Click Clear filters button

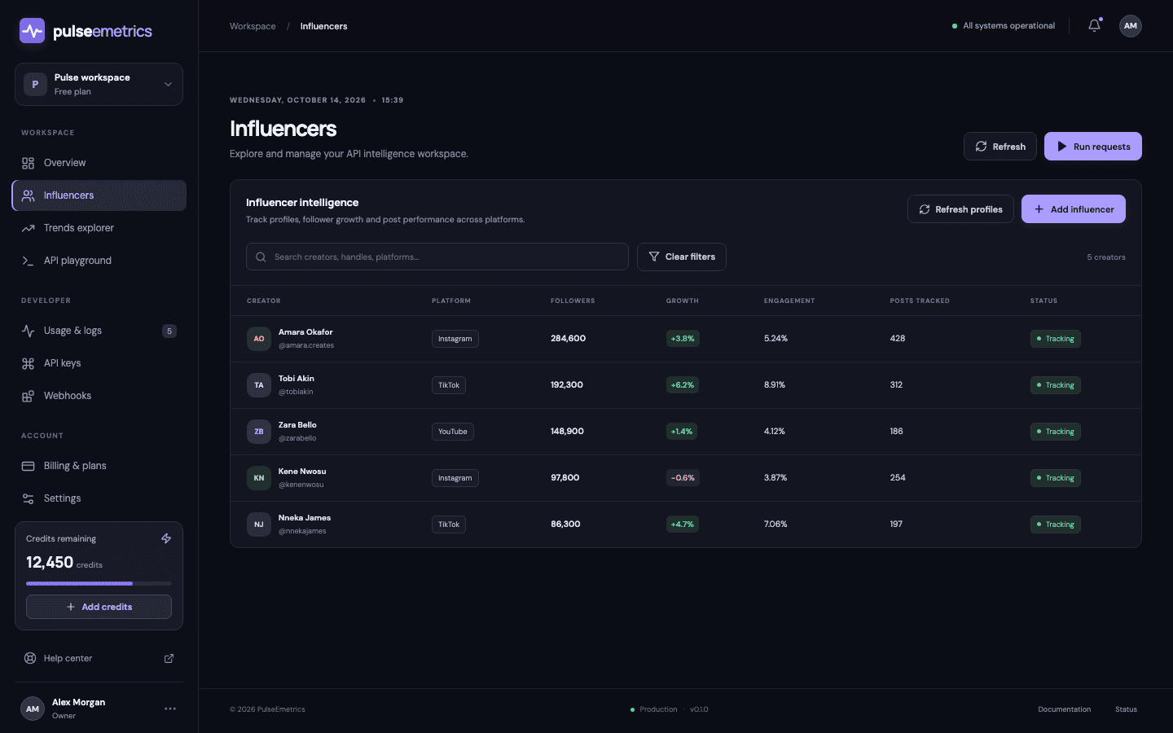click(x=682, y=257)
